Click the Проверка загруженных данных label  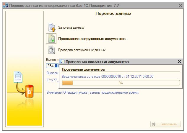[82, 50]
